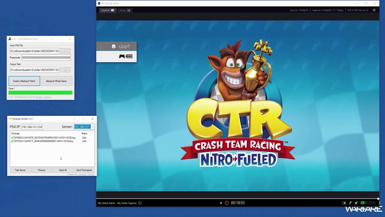Click the 'Source: 2160p59' status text
The height and width of the screenshot is (217, 385).
tap(299, 10)
